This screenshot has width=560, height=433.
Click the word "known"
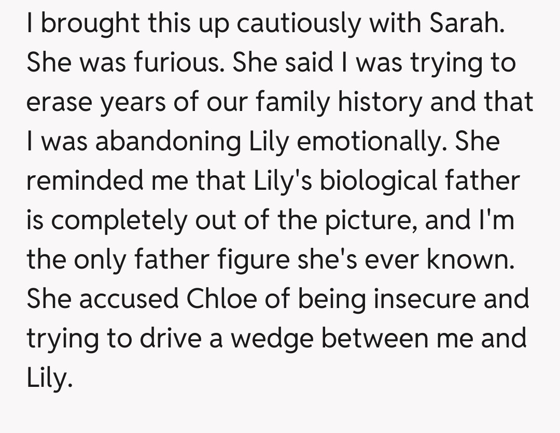[x=470, y=260]
